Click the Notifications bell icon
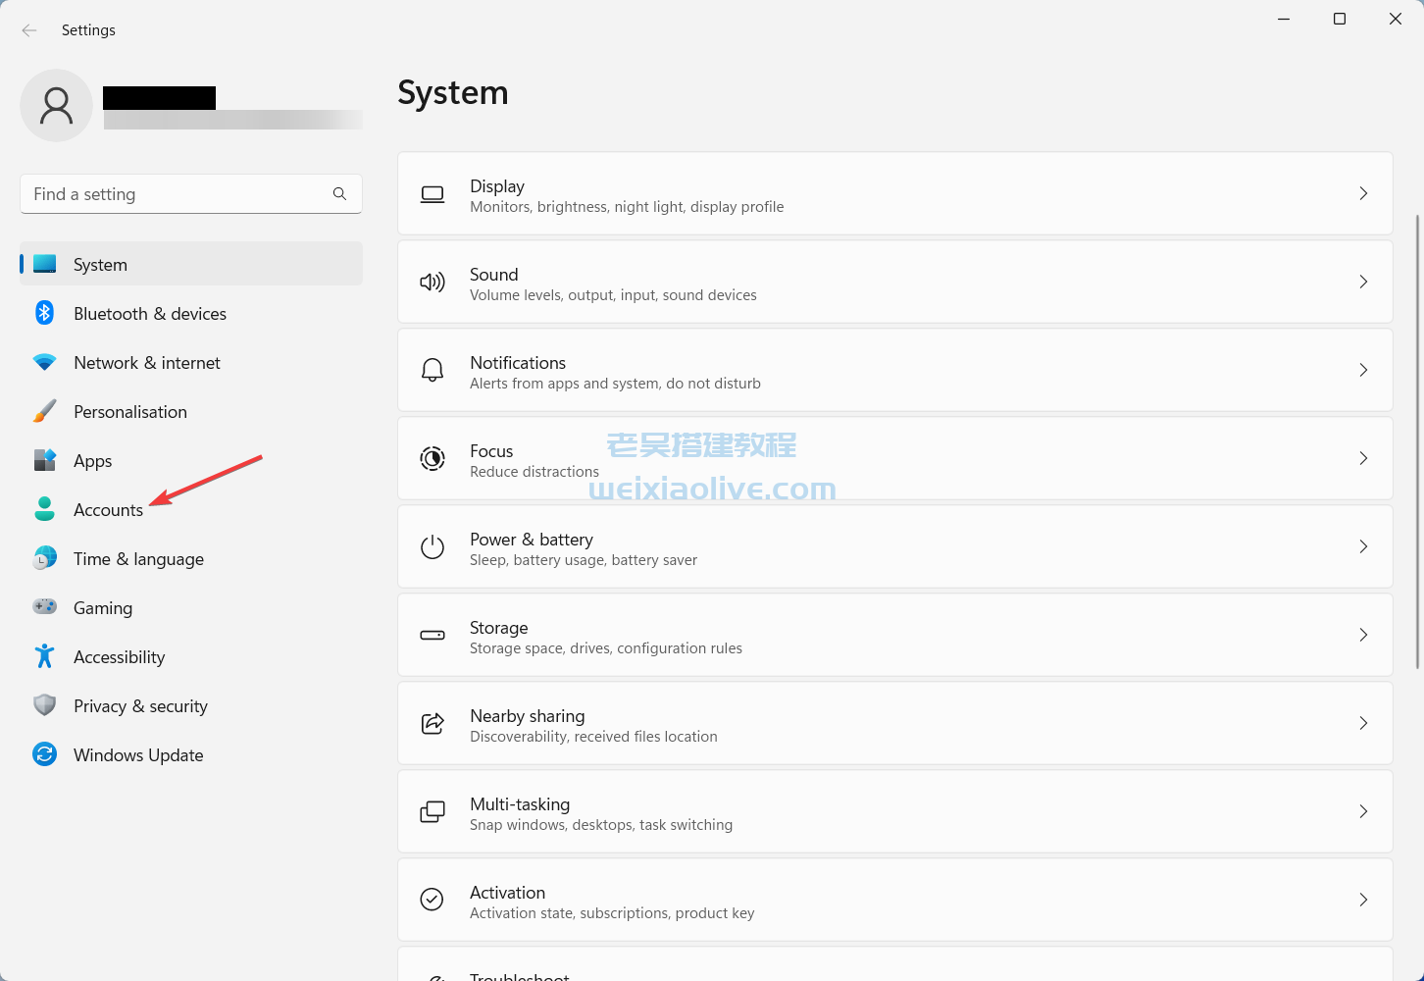The height and width of the screenshot is (981, 1424). [432, 370]
